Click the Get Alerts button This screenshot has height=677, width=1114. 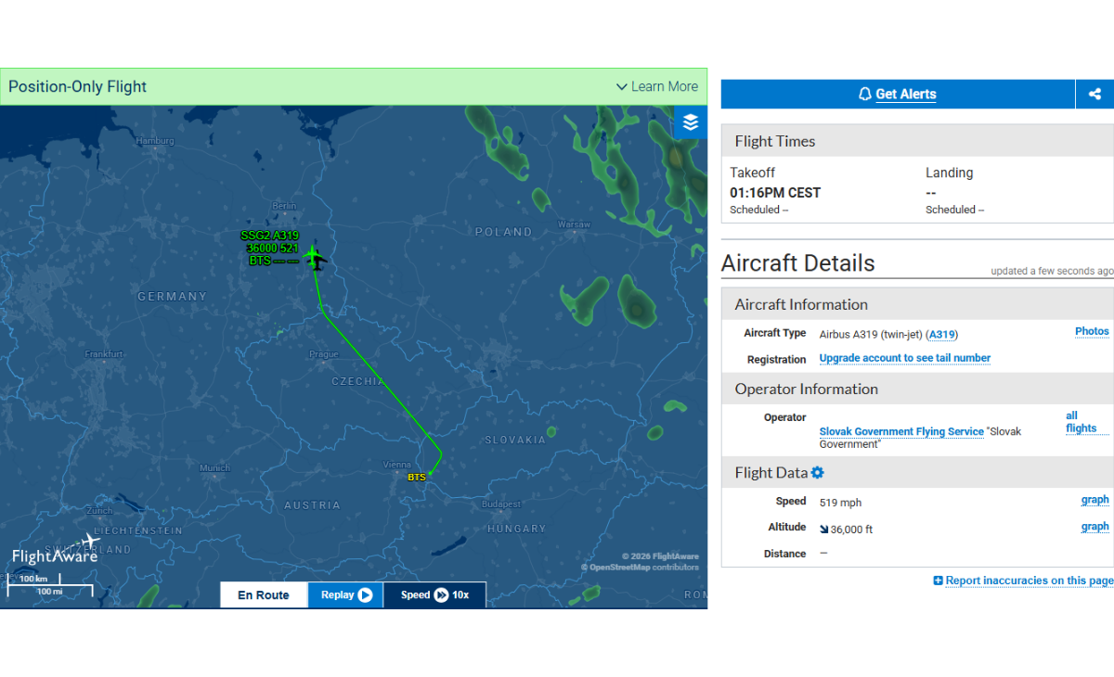coord(898,94)
